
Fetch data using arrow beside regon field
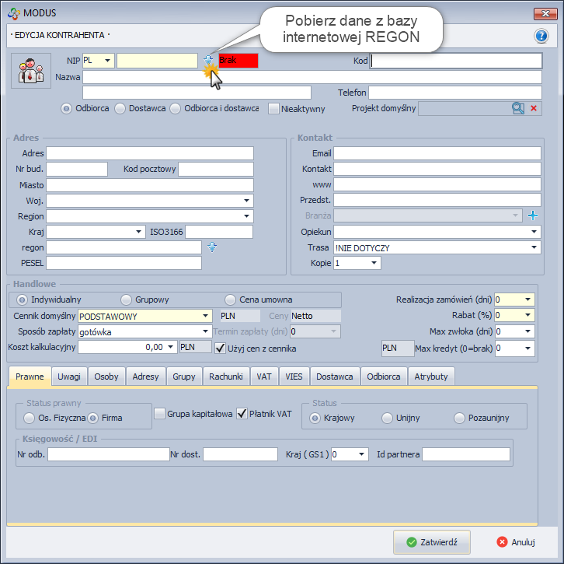click(211, 247)
